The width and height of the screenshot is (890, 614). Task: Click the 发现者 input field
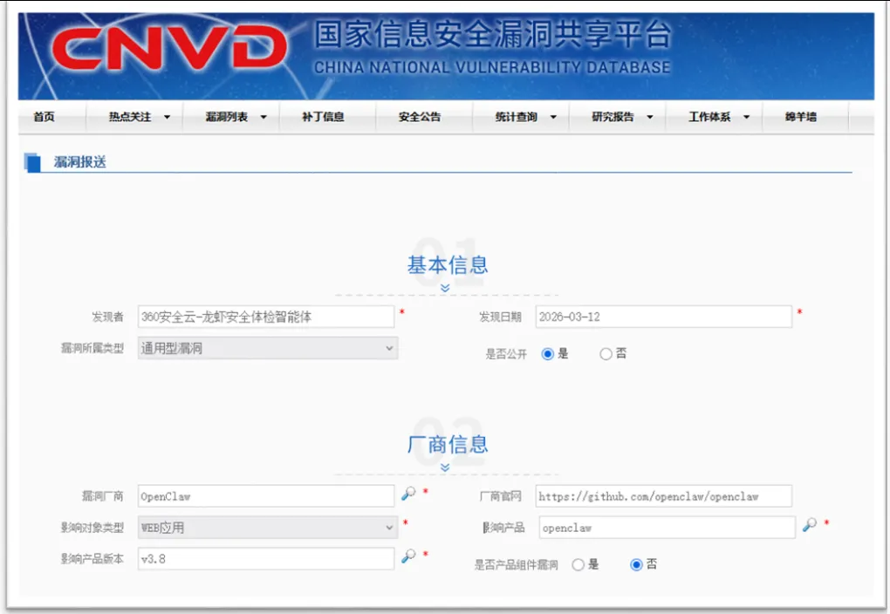click(x=265, y=317)
